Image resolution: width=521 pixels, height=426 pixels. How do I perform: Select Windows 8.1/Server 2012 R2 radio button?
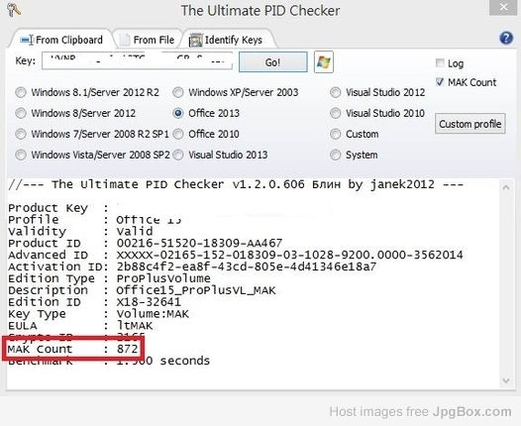point(21,92)
